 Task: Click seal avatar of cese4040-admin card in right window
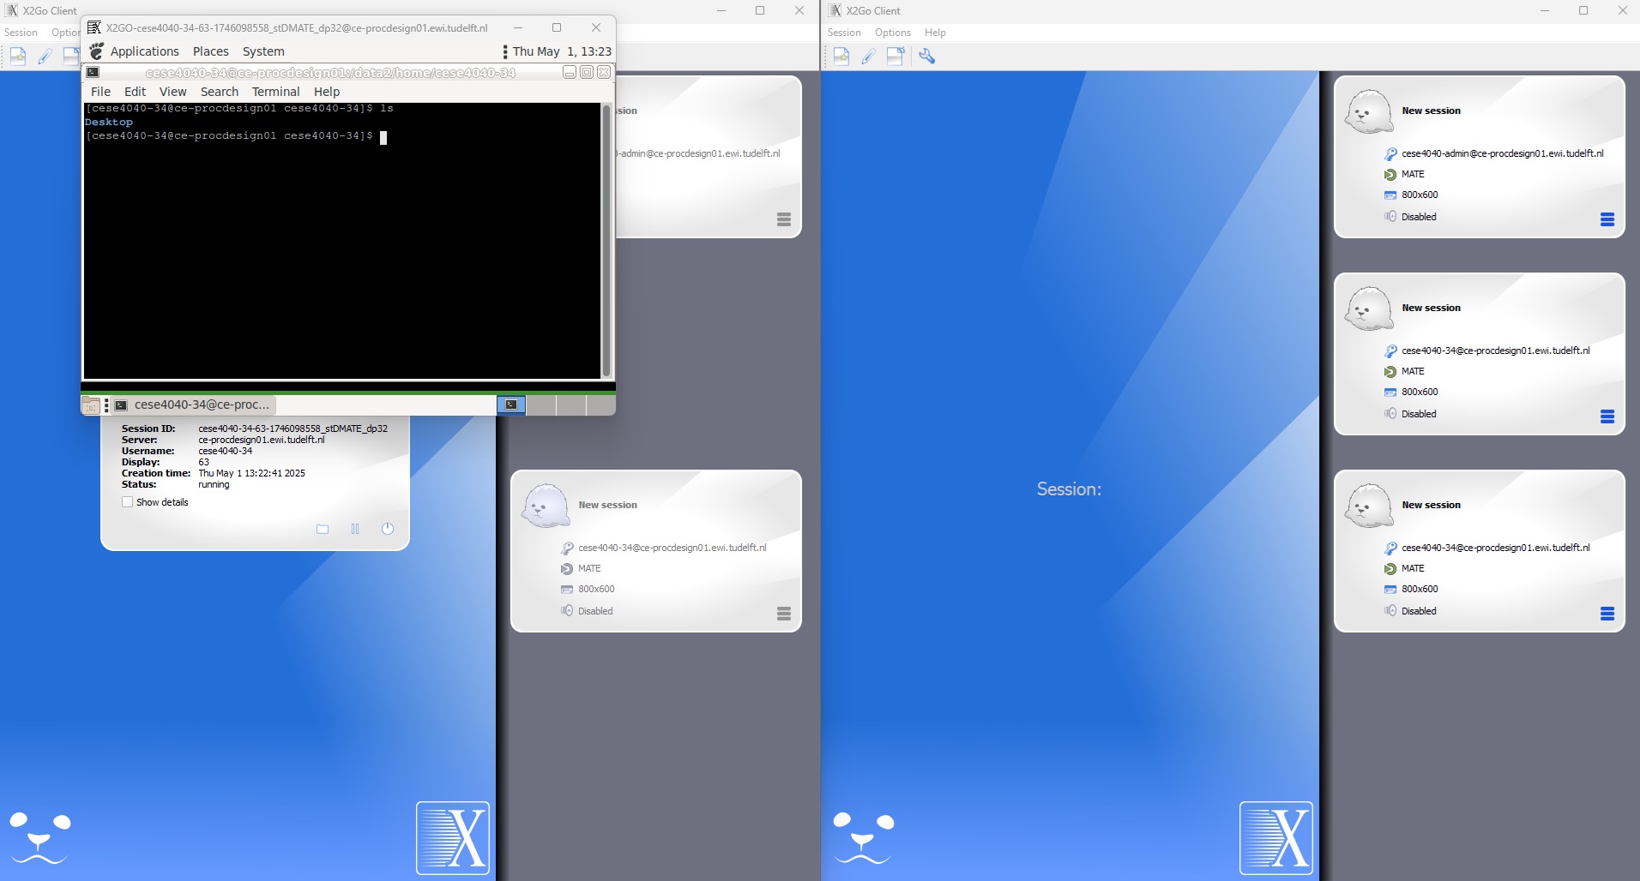[x=1369, y=111]
